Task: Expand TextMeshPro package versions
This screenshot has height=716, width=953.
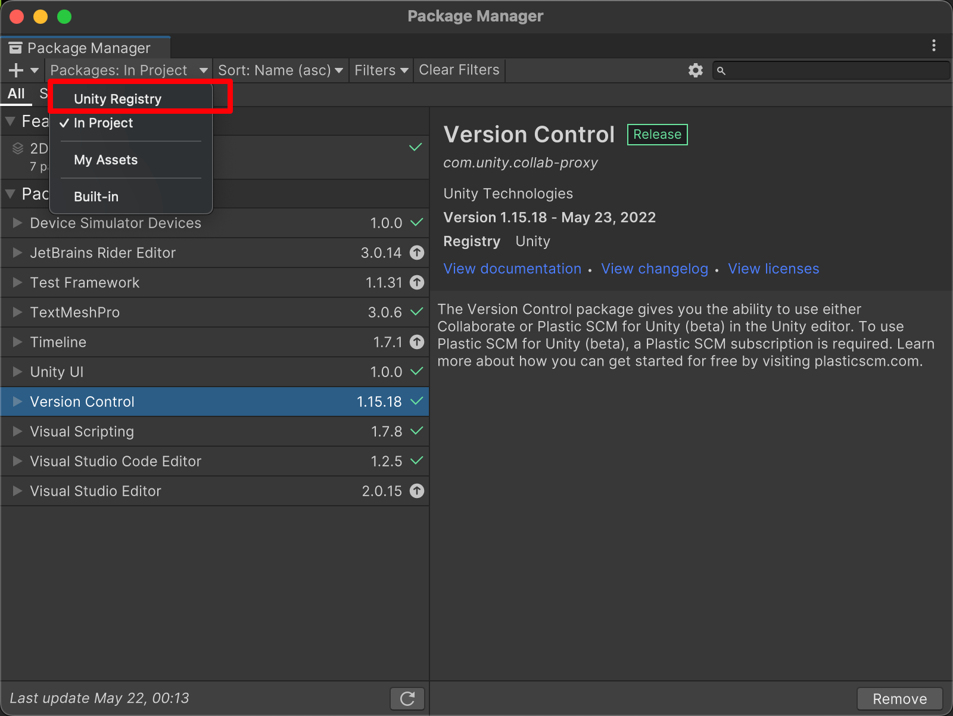Action: coord(17,312)
